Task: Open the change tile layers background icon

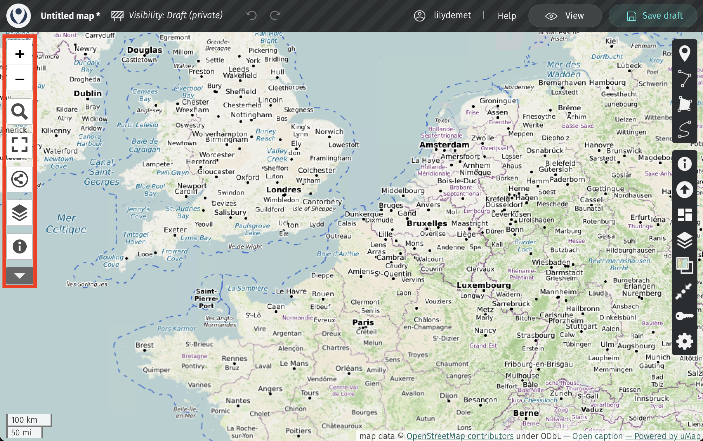Action: click(684, 265)
